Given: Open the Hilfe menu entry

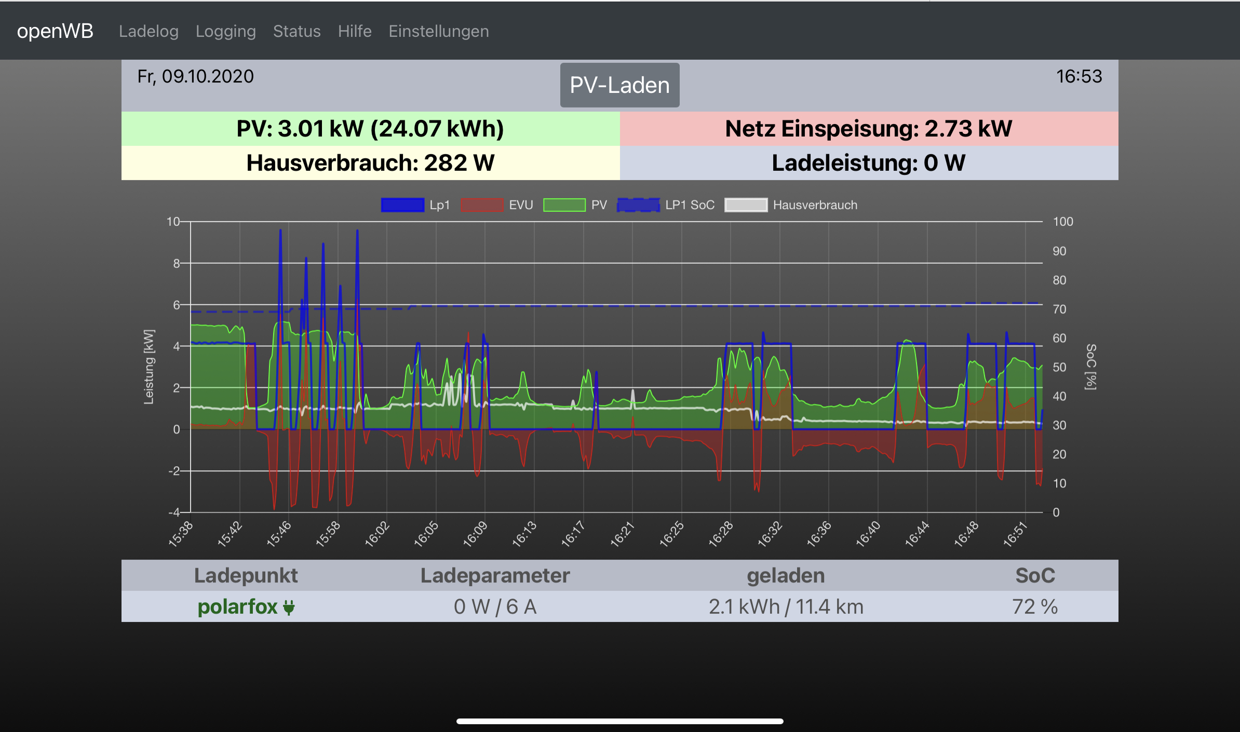Looking at the screenshot, I should pos(355,31).
